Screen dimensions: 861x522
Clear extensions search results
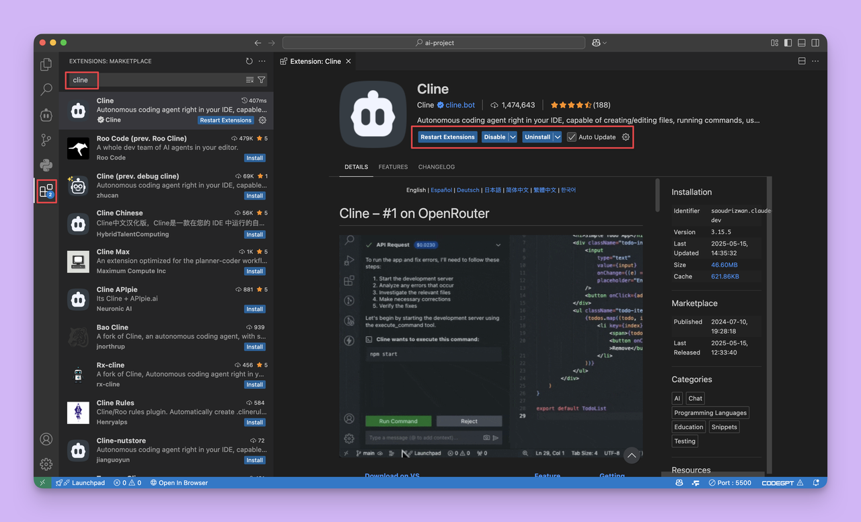coord(250,80)
